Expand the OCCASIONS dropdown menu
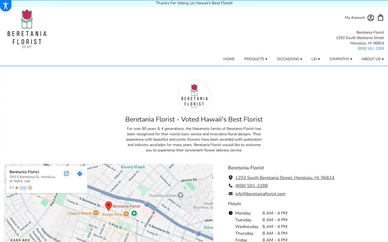Viewport: 388px width, 242px height. [x=289, y=59]
